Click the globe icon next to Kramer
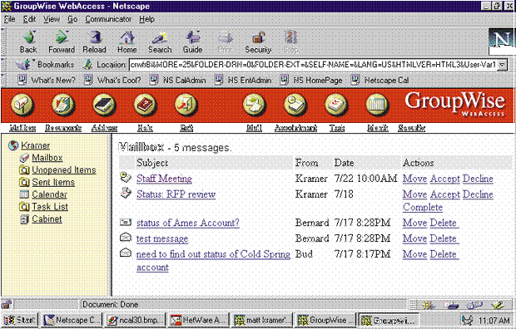The height and width of the screenshot is (329, 516). (13, 145)
